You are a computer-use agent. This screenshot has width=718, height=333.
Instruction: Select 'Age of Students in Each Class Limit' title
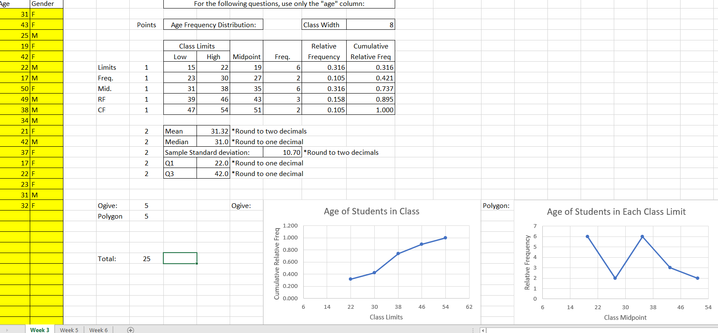pyautogui.click(x=616, y=212)
